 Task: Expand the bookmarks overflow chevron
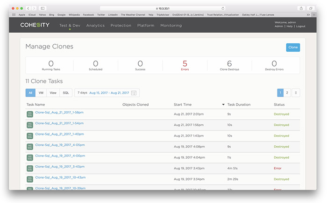pos(307,14)
